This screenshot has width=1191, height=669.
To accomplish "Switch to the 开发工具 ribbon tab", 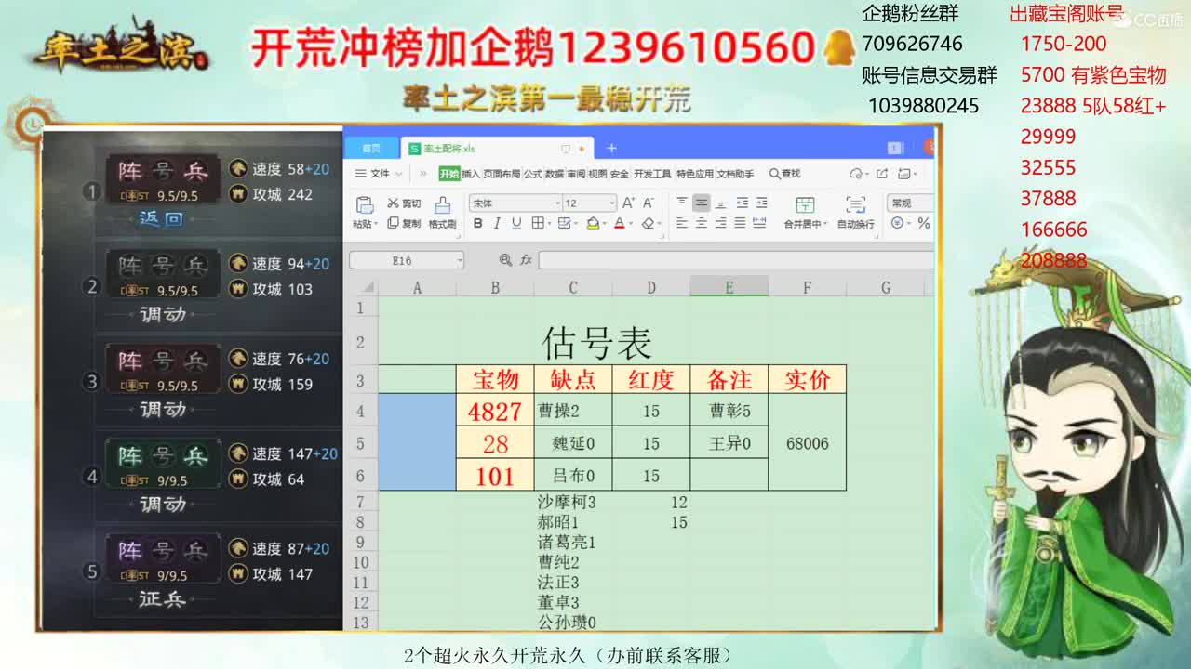I will pos(652,174).
